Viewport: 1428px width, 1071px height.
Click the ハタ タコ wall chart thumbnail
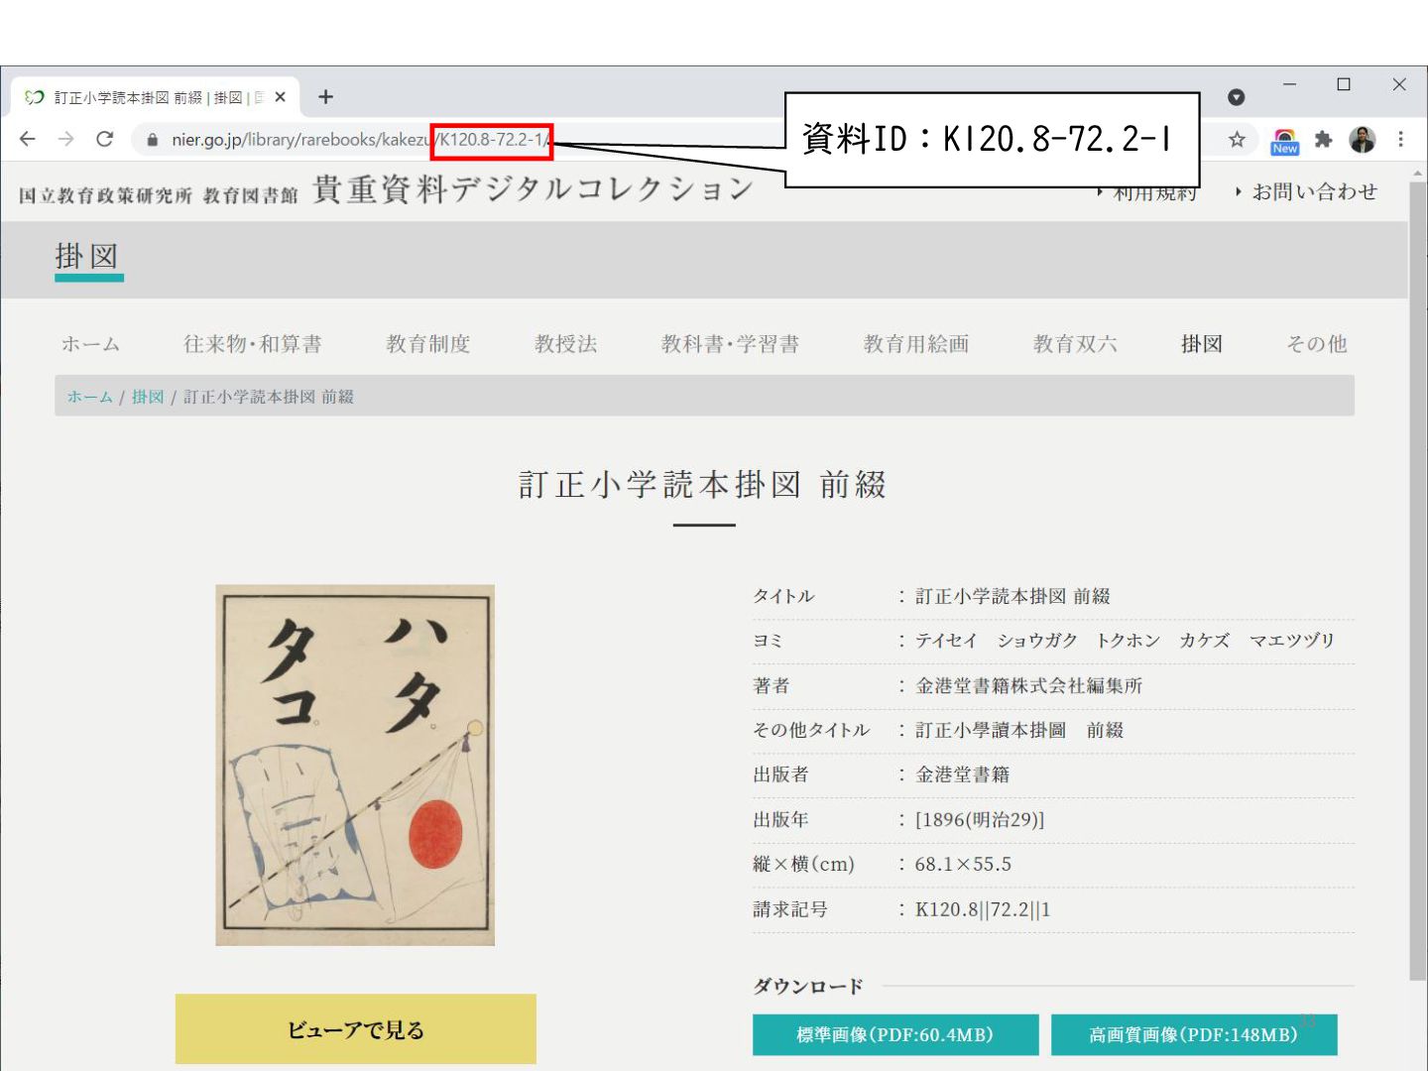click(x=355, y=765)
